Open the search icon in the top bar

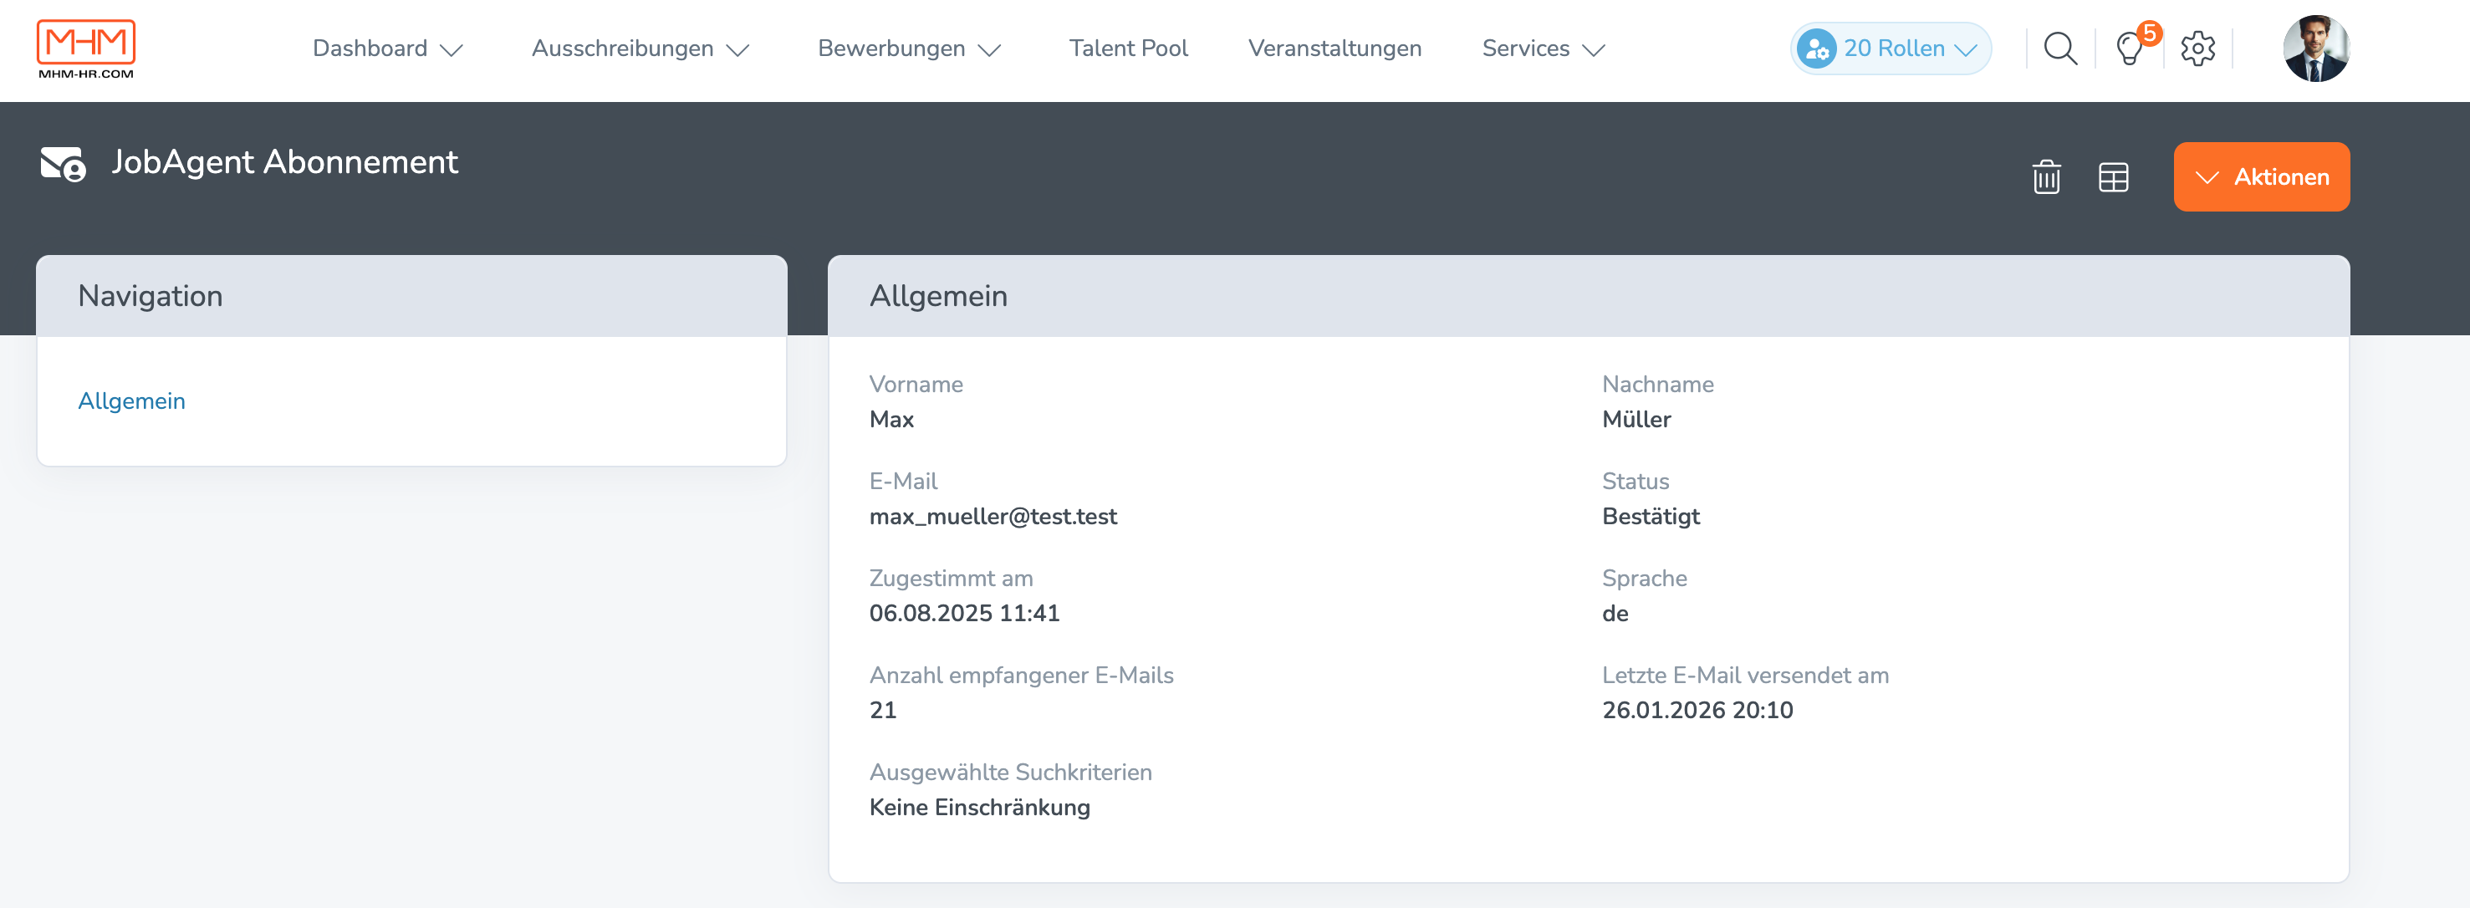pyautogui.click(x=2059, y=48)
